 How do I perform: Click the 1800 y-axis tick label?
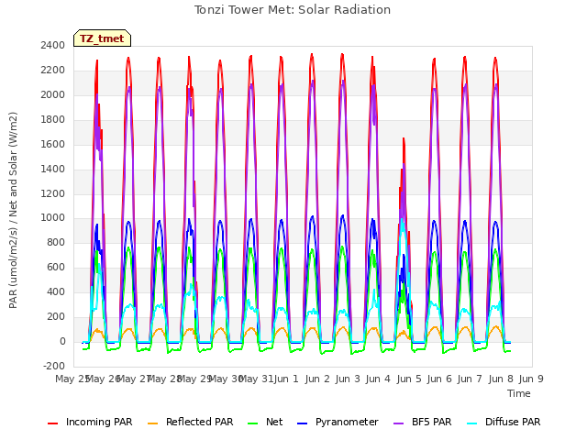(53, 119)
